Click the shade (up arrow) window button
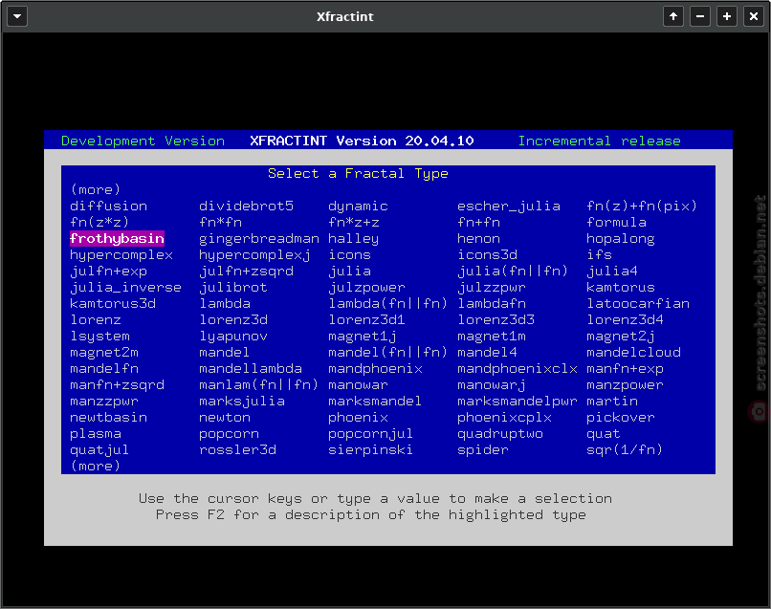This screenshot has width=771, height=609. coord(673,16)
